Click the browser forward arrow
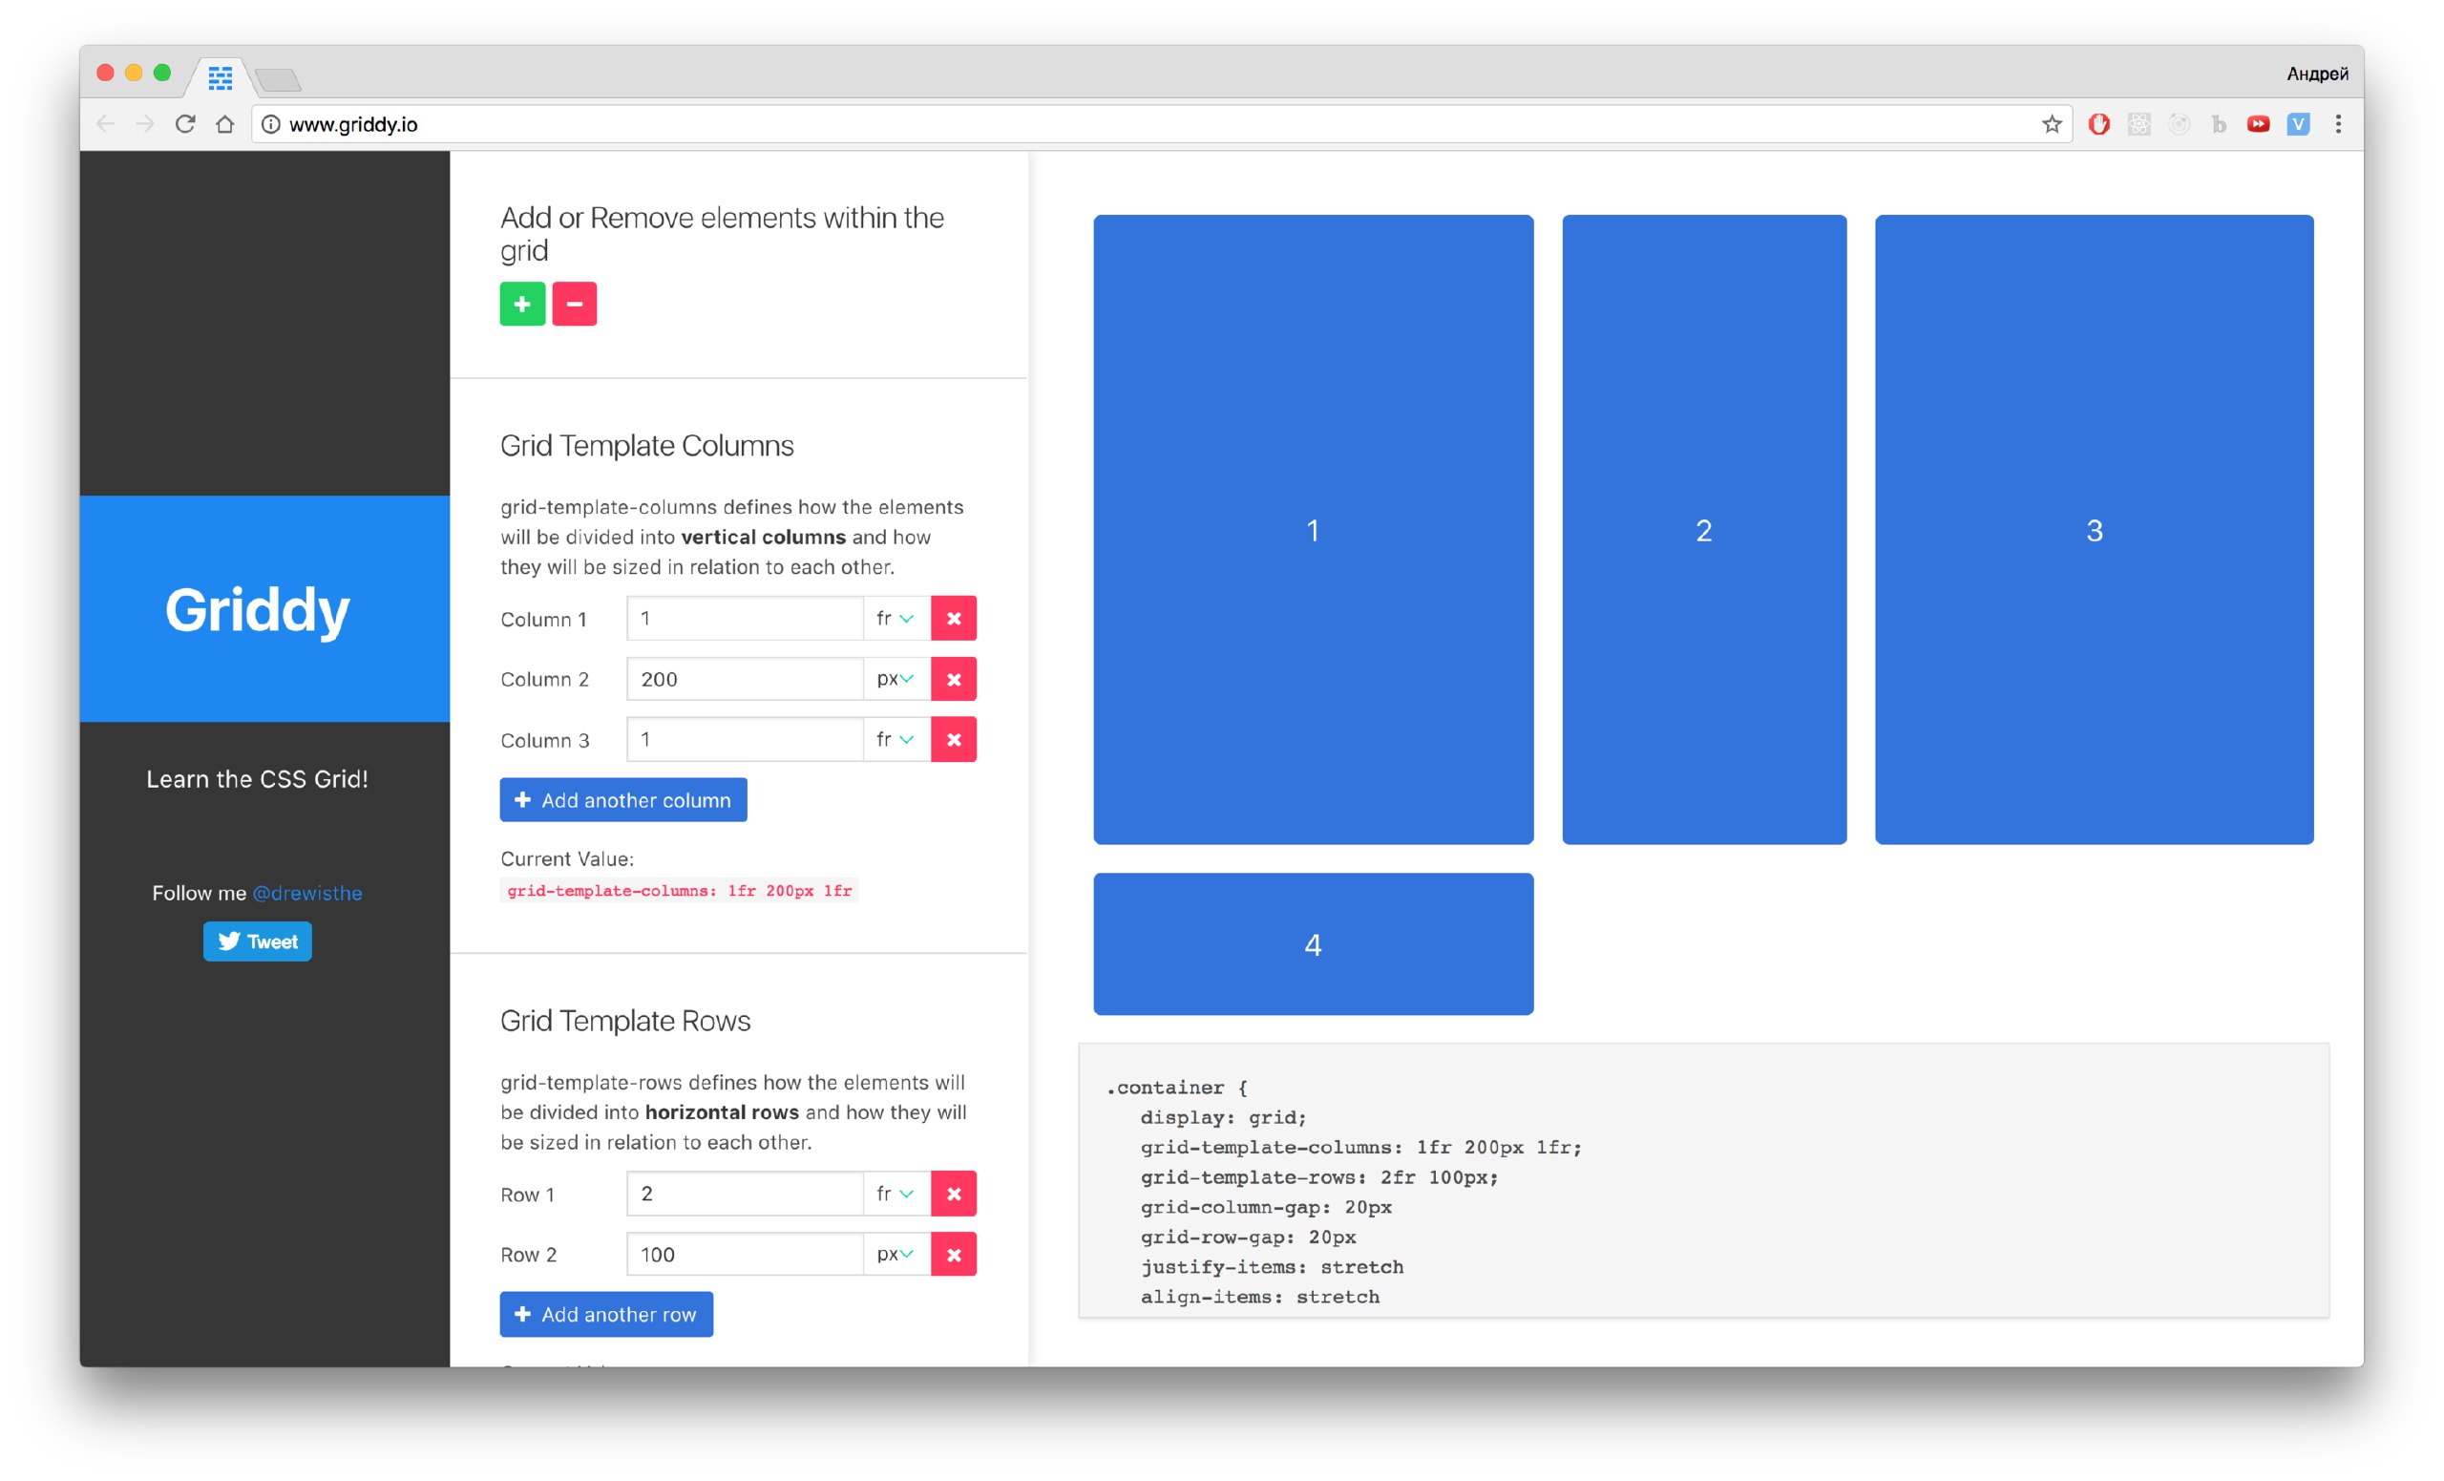The width and height of the screenshot is (2444, 1481). 145,124
